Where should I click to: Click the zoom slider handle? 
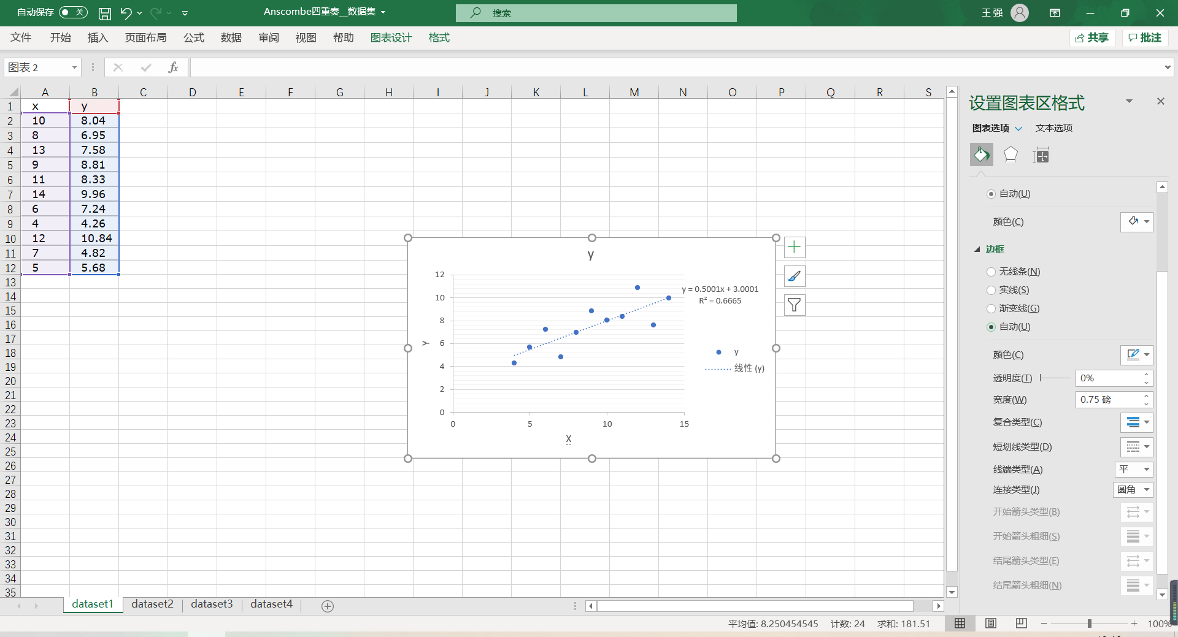tap(1090, 624)
